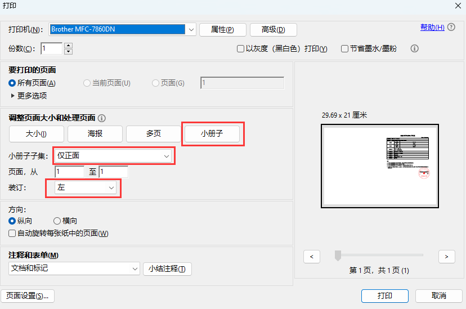Switch to Multiple pages (多页) mode
The image size is (466, 309).
[x=154, y=134]
